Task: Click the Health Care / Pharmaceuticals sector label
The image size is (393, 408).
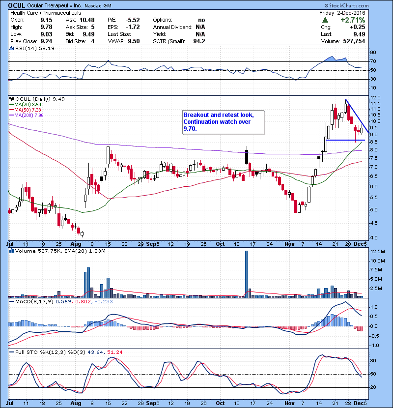Action: (x=46, y=13)
